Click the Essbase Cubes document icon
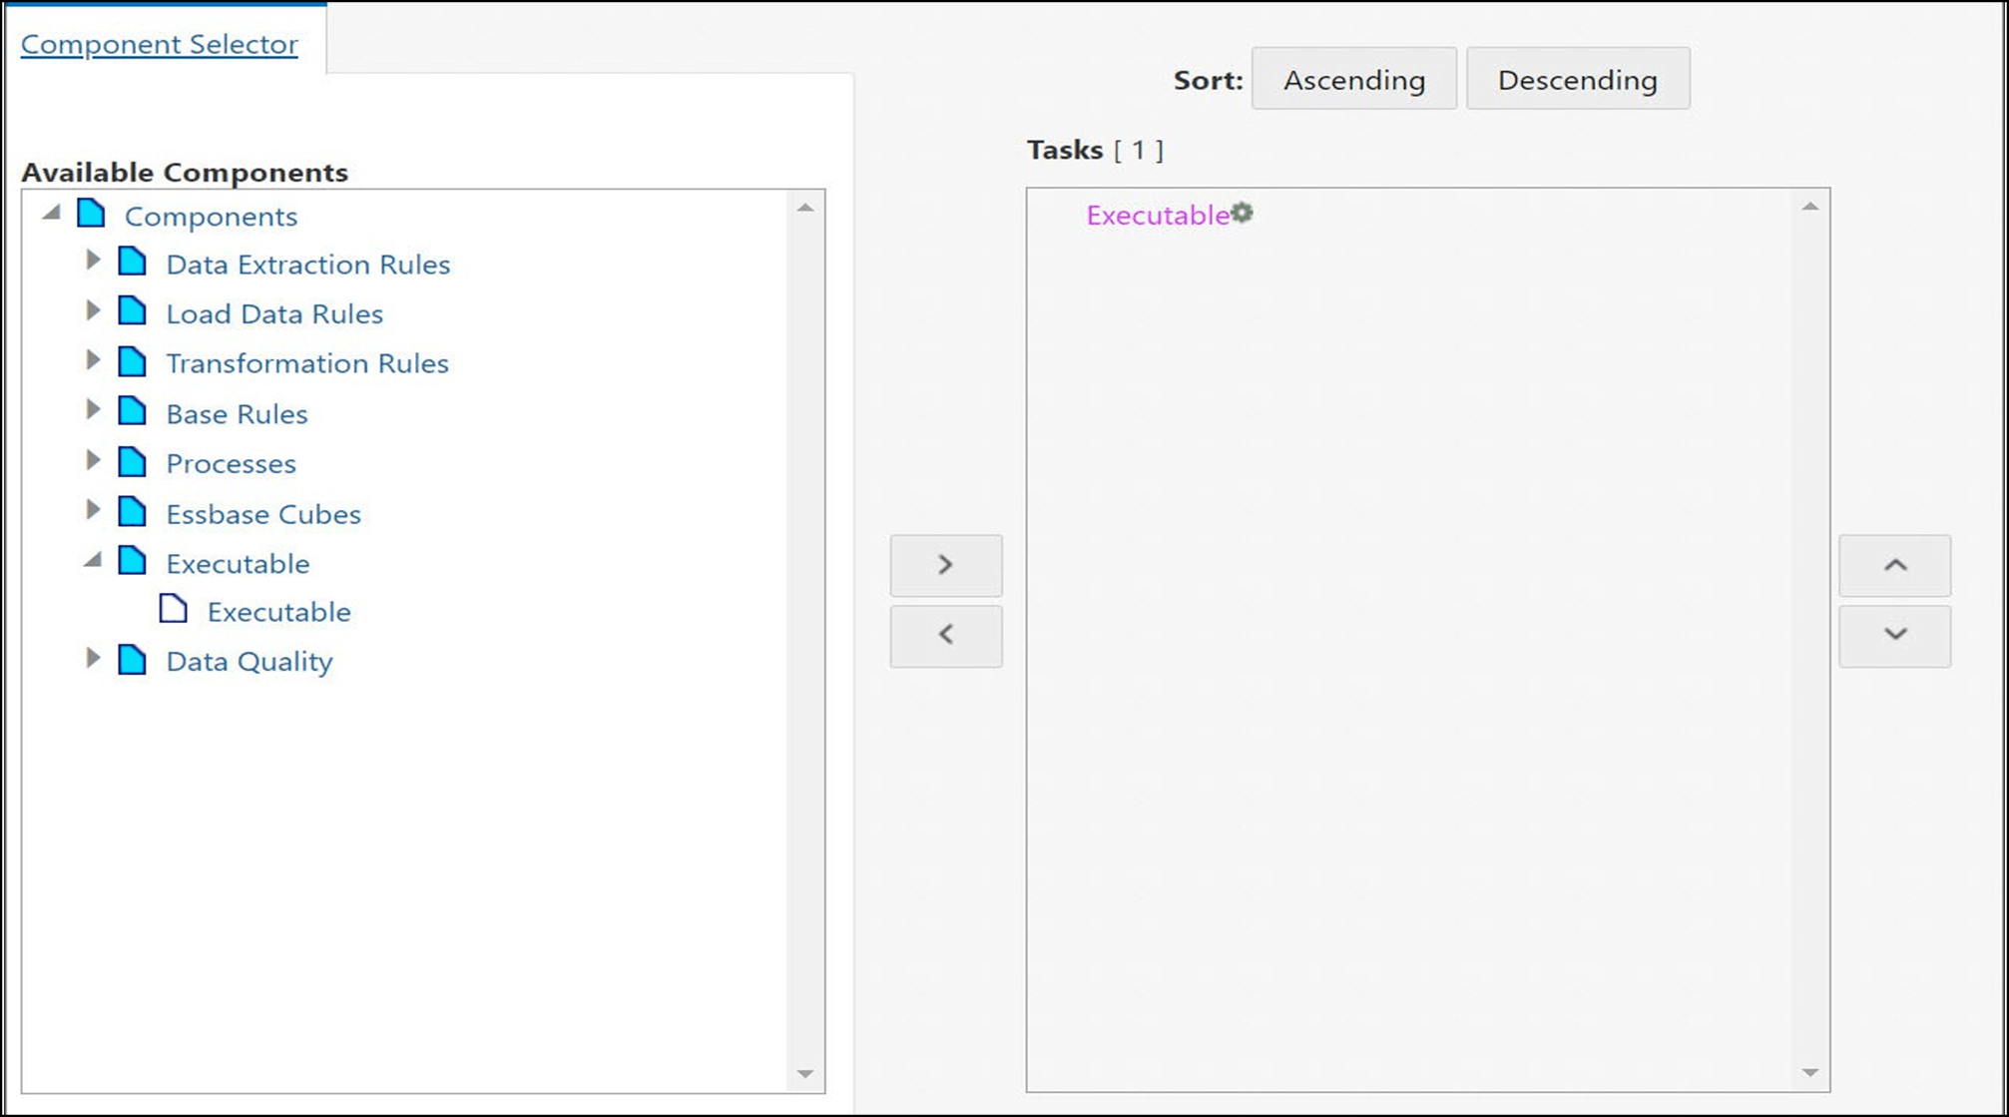 tap(134, 512)
